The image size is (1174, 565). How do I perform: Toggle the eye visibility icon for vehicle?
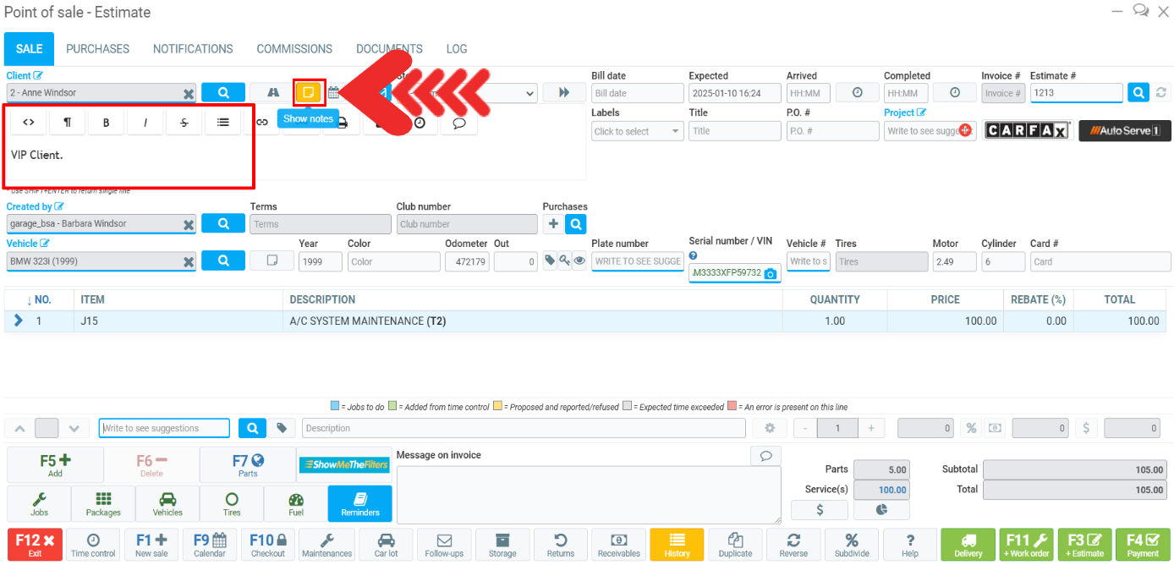(579, 261)
